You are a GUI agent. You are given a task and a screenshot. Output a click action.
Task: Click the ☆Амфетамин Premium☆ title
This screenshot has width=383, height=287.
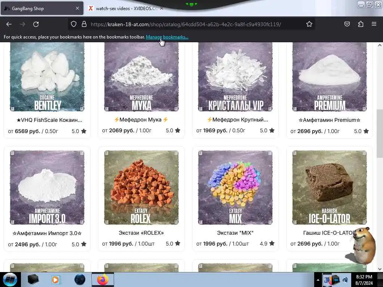pyautogui.click(x=330, y=120)
